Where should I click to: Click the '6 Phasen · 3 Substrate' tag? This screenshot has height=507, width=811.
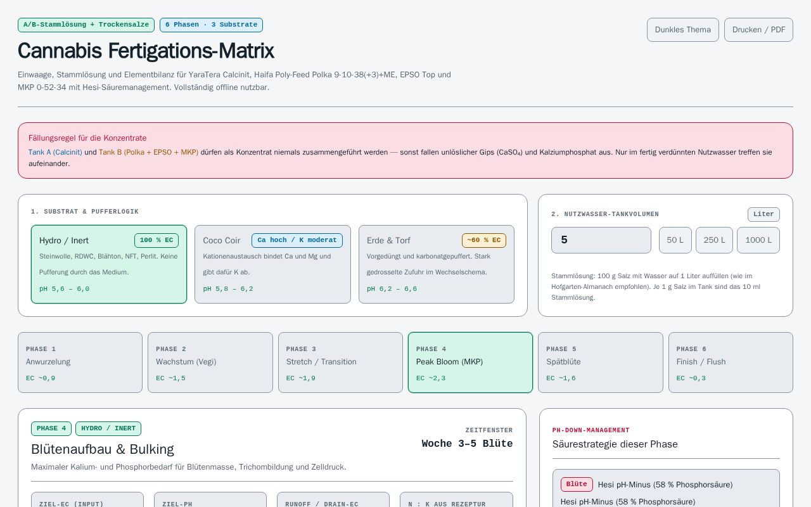click(211, 25)
